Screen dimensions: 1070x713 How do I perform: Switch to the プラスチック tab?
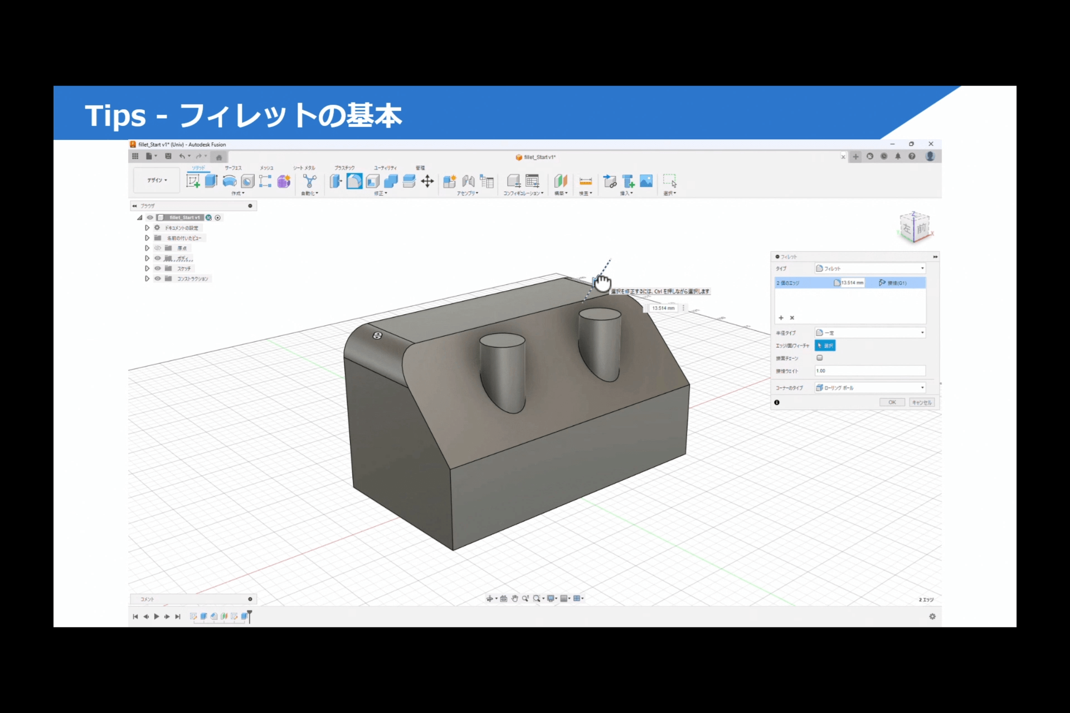click(x=344, y=168)
